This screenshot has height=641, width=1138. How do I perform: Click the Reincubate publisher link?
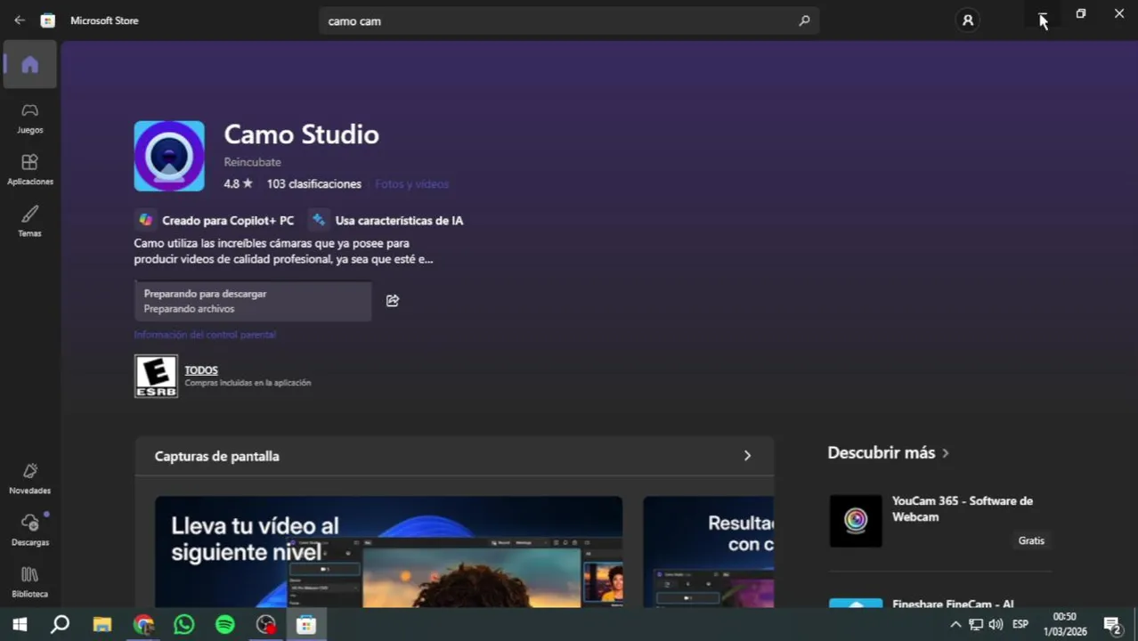[x=252, y=162]
